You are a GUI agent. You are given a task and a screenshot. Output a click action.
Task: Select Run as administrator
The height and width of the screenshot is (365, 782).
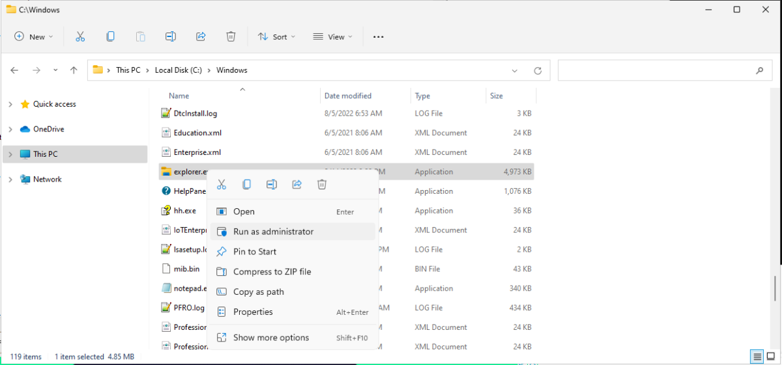293,232
